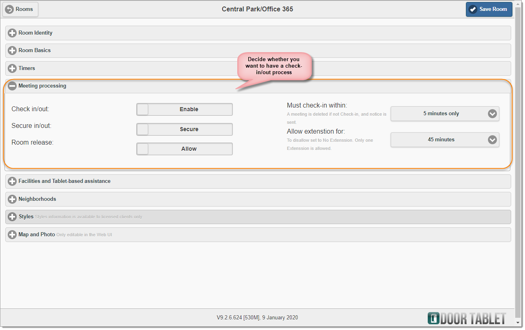Expand the Timers section

(x=258, y=68)
